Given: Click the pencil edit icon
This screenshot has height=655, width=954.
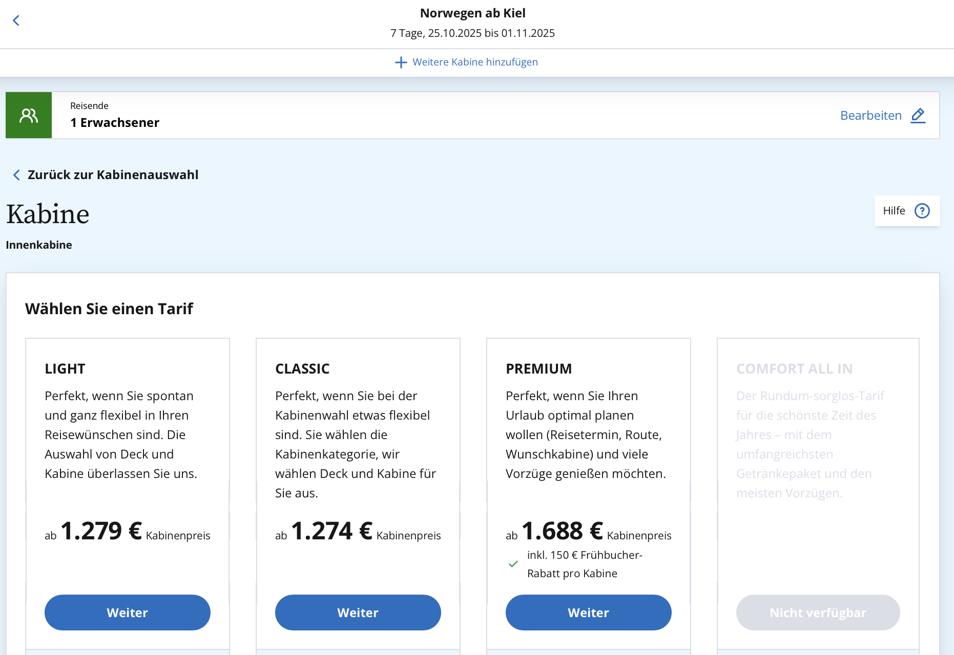Looking at the screenshot, I should coord(918,116).
